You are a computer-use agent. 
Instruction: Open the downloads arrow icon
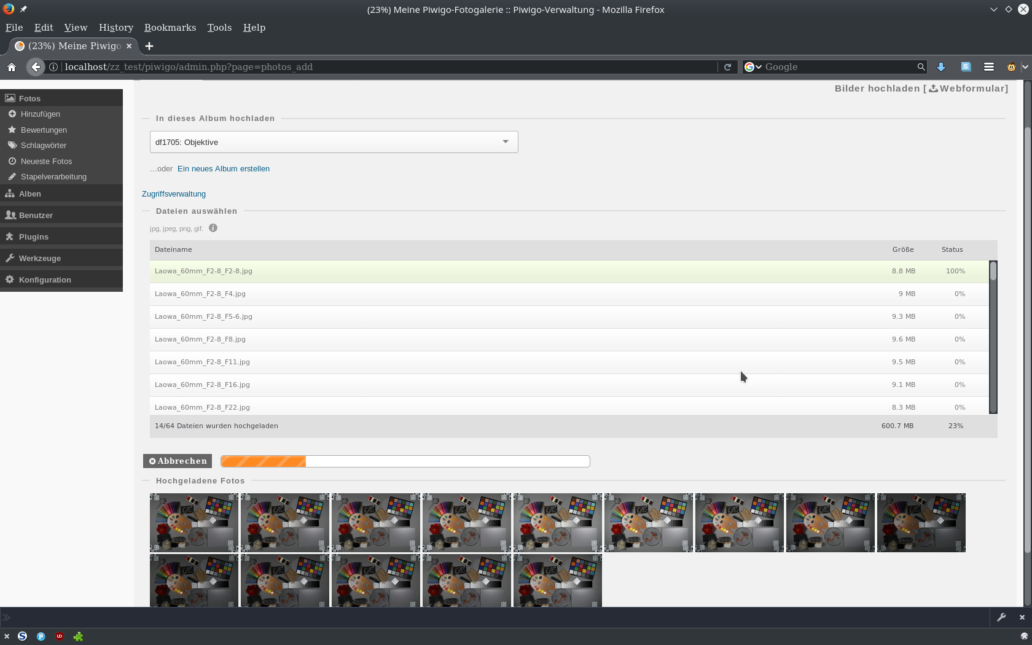click(940, 67)
